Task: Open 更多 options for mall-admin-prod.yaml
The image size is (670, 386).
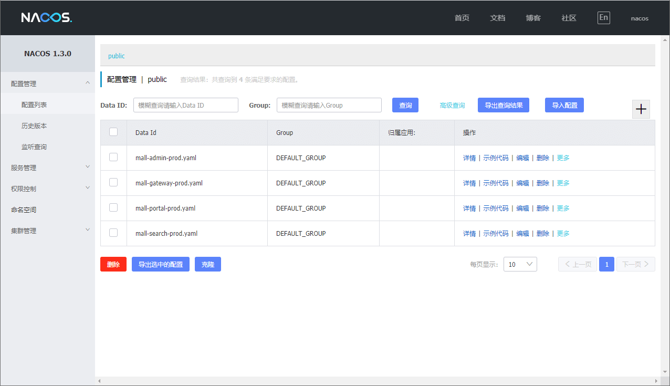Action: coord(563,158)
